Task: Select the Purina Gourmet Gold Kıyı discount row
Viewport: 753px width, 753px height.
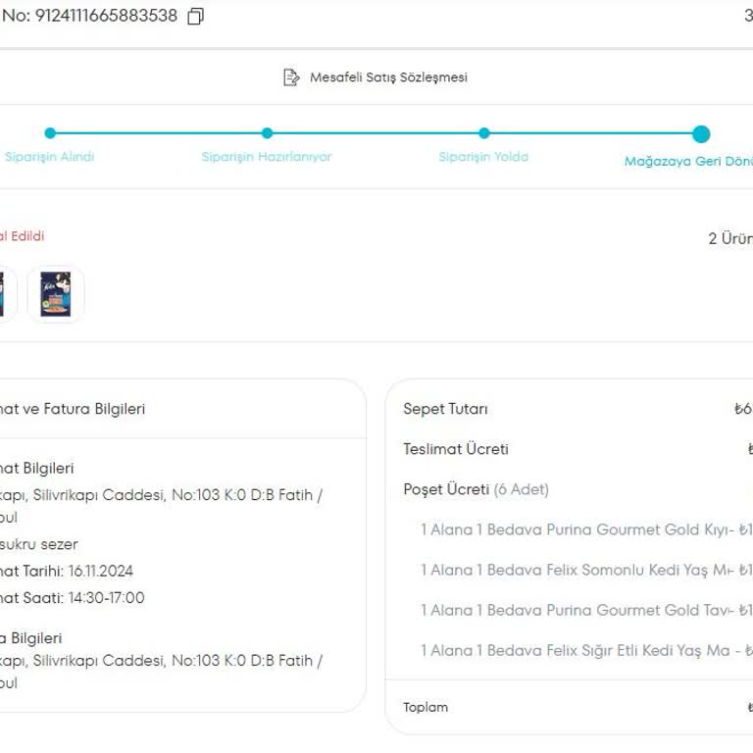Action: (x=577, y=529)
